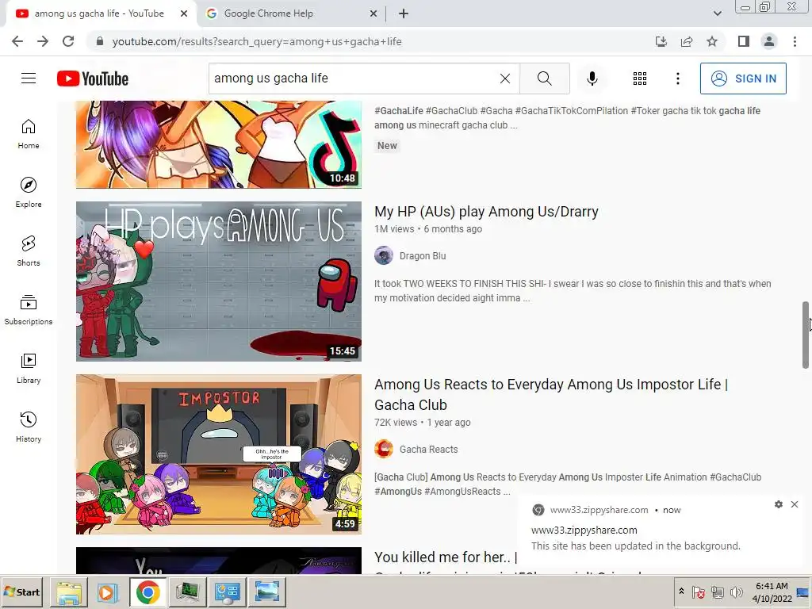Open Subscriptions in sidebar
Viewport: 812px width, 609px height.
click(x=29, y=310)
